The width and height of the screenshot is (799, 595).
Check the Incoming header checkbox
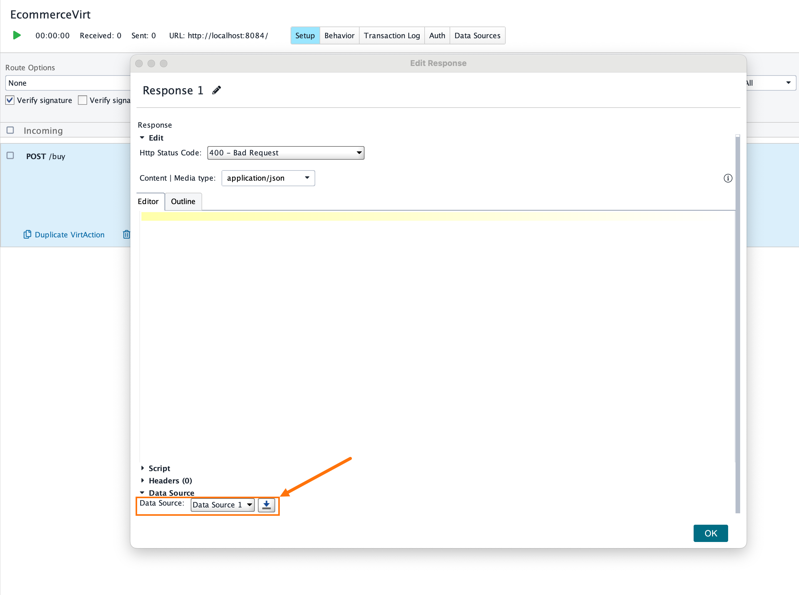tap(10, 130)
